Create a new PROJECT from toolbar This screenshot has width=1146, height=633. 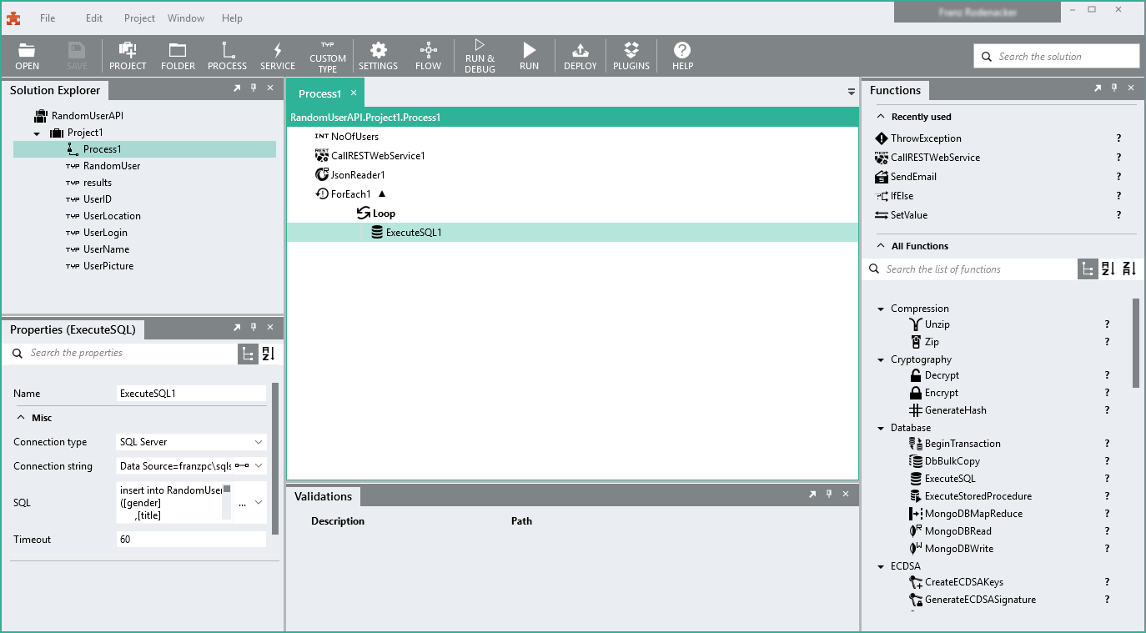click(x=128, y=56)
